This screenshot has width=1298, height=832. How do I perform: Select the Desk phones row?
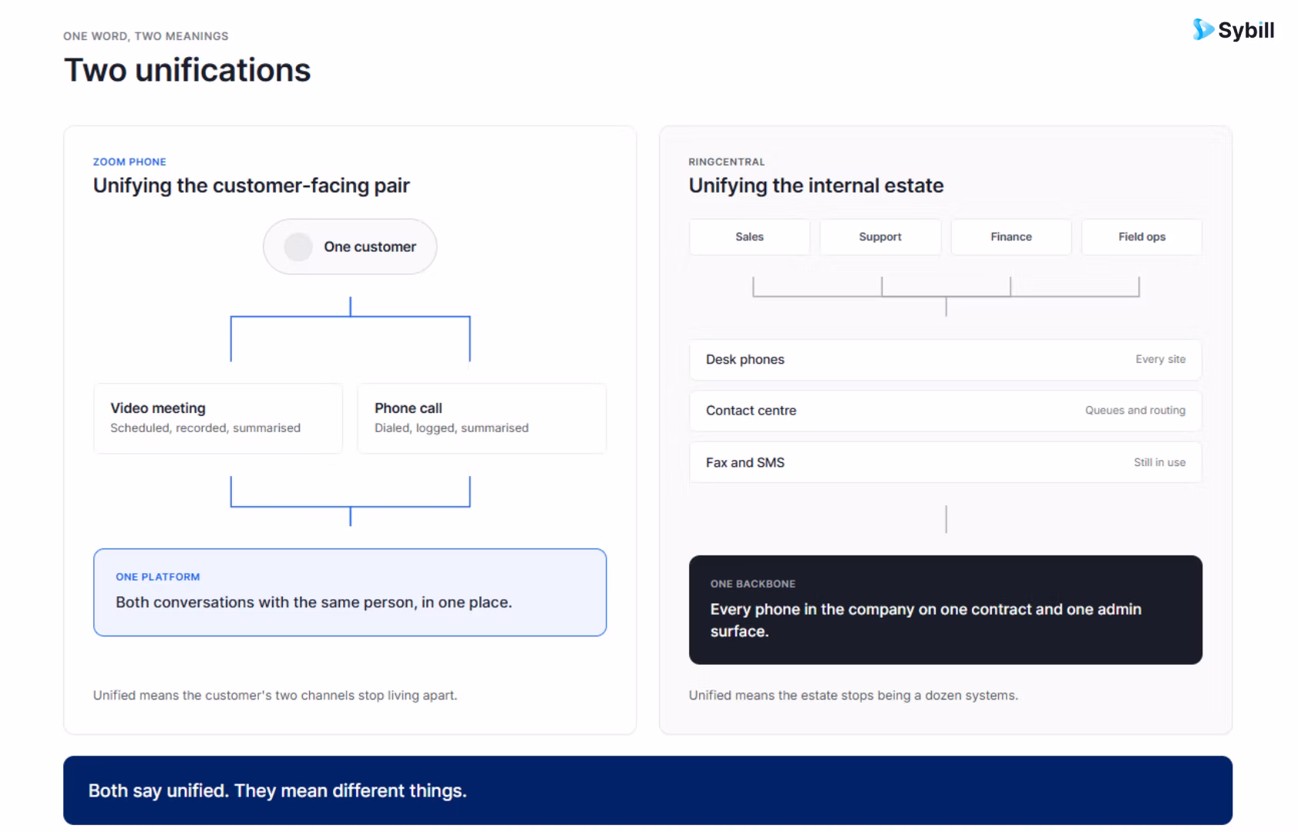tap(946, 360)
